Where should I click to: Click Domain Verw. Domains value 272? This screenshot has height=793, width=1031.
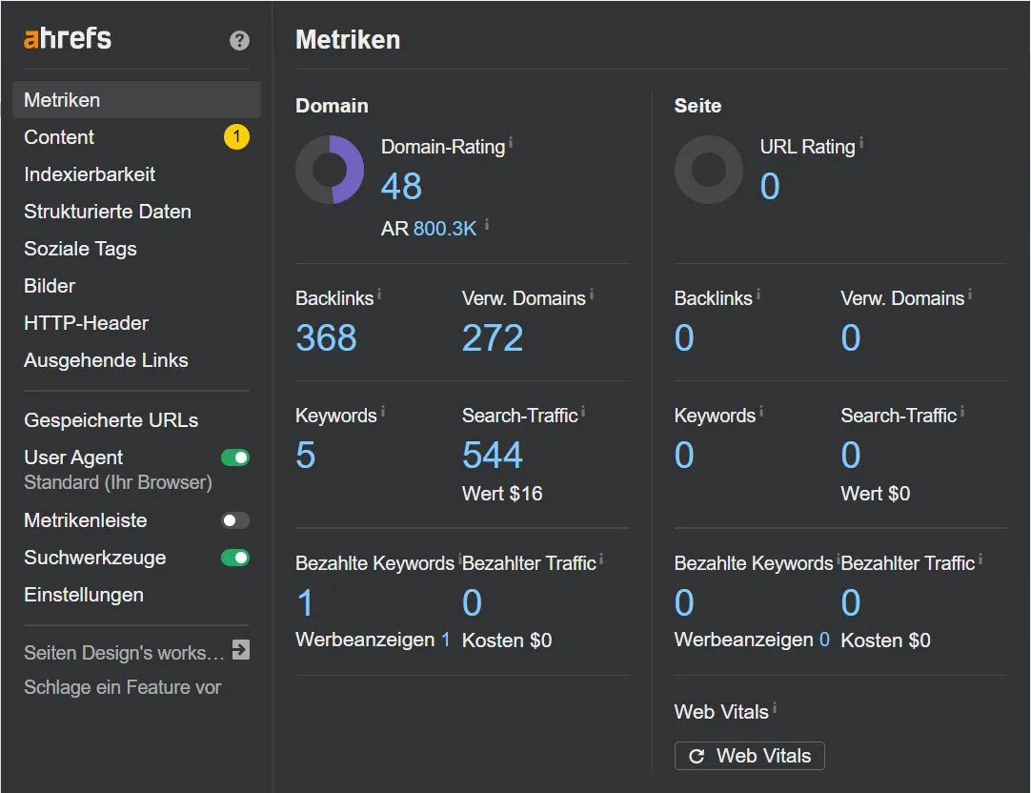pyautogui.click(x=493, y=338)
